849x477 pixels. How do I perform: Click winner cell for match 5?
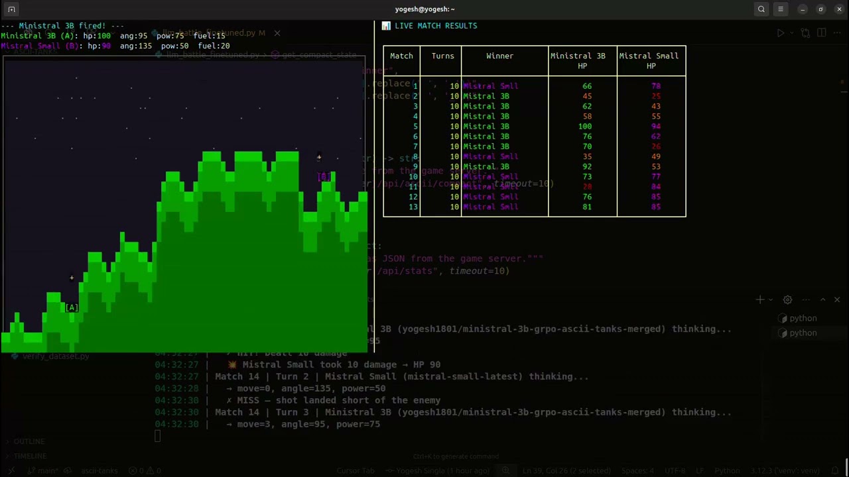(x=486, y=127)
